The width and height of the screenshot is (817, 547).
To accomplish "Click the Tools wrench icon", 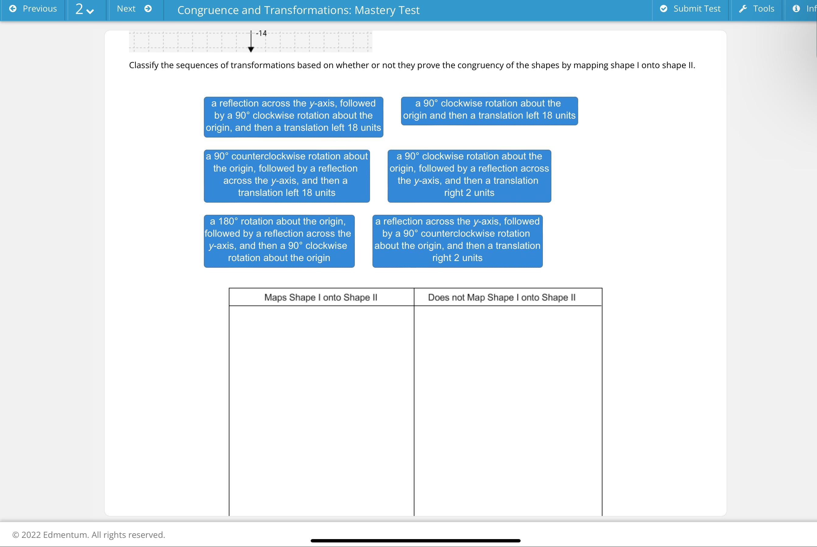I will tap(743, 9).
